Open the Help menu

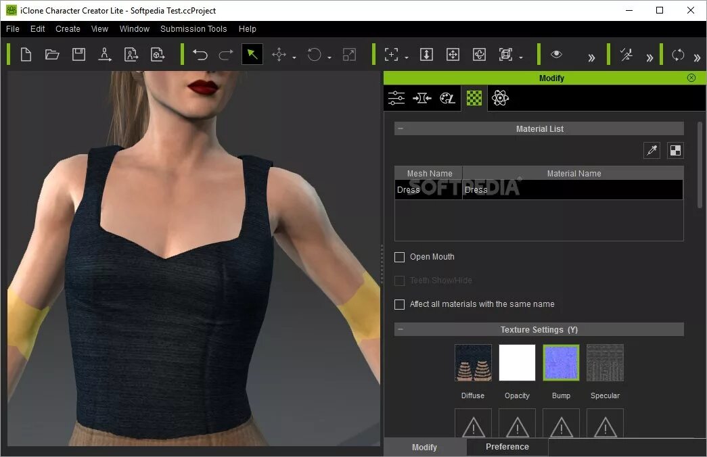[x=247, y=29]
